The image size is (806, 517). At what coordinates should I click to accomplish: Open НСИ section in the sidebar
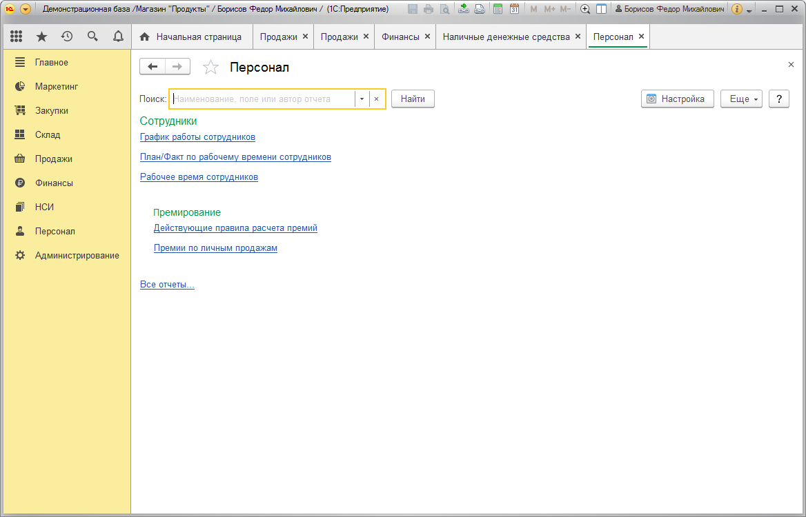point(67,207)
